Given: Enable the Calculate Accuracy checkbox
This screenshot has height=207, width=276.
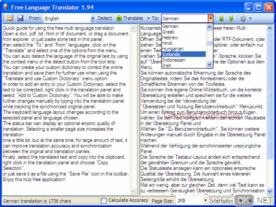Looking at the screenshot, I should point(103,201).
